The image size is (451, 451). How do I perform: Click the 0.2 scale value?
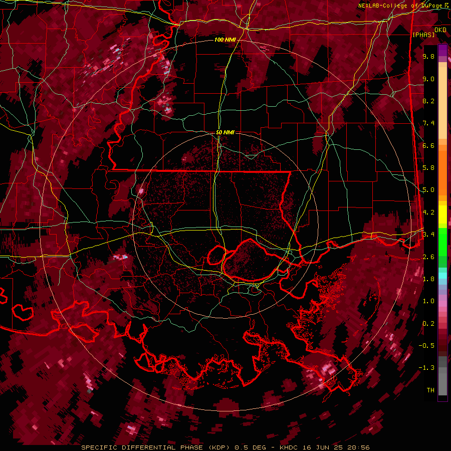click(x=428, y=324)
